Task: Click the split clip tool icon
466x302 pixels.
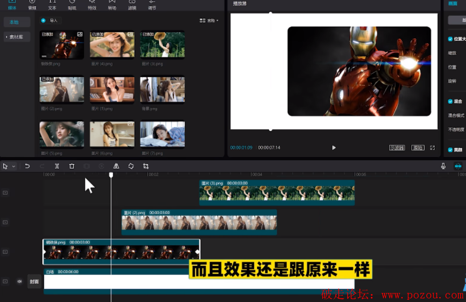Action: coord(57,166)
